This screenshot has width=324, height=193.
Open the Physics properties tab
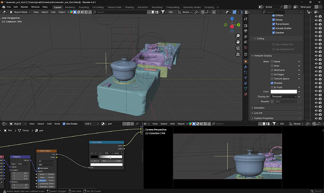(x=246, y=77)
